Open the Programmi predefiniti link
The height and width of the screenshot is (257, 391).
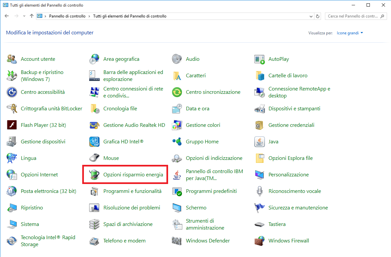[x=211, y=191]
